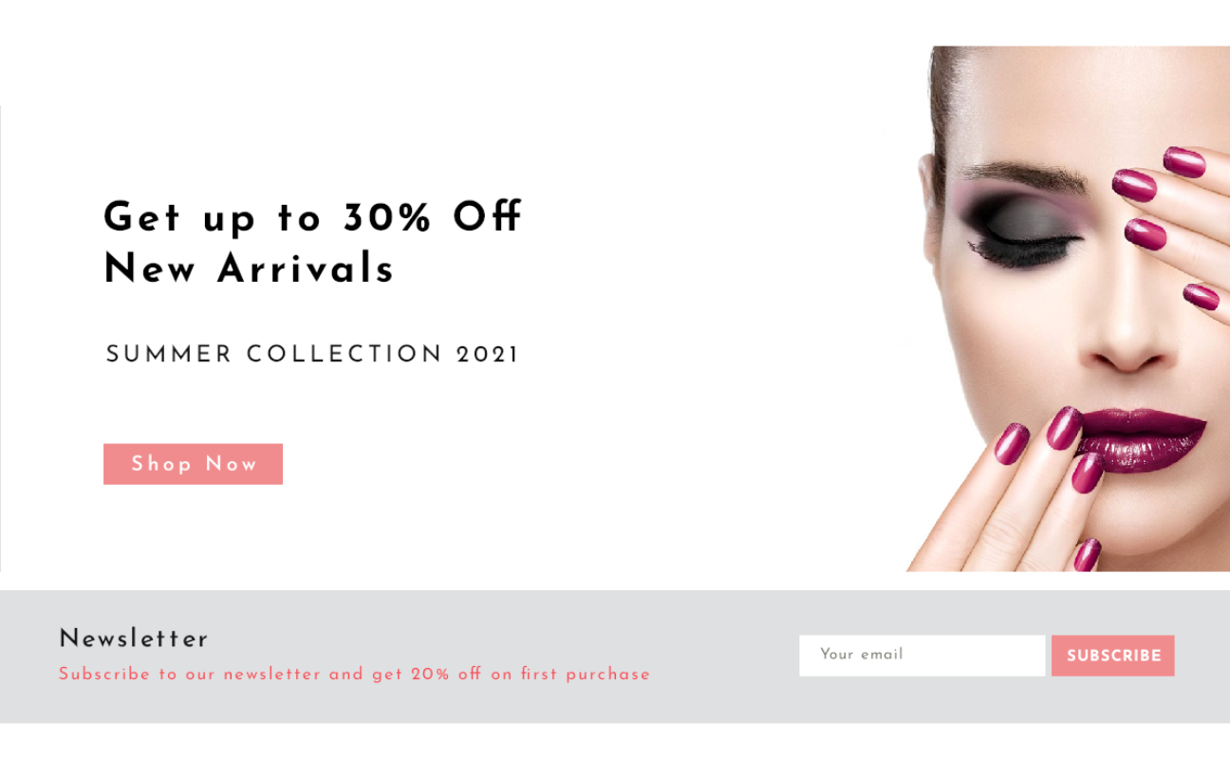Click '2021' in the collection subtitle
The width and height of the screenshot is (1230, 759).
click(x=488, y=355)
